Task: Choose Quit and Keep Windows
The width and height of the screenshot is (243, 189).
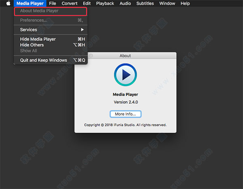Action: [51, 60]
